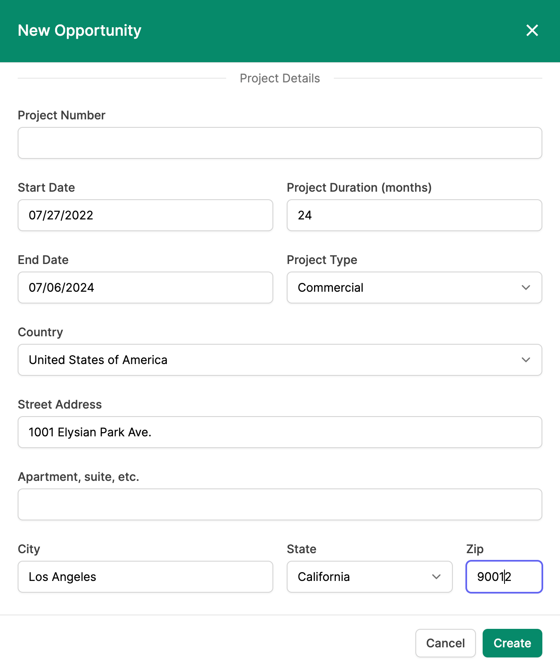Screen dimensions: 560x665
Task: Click the Street Address field
Action: click(280, 432)
